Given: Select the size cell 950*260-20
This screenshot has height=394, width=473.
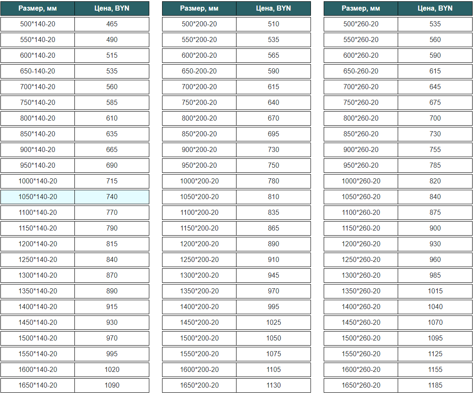Looking at the screenshot, I should point(361,166).
